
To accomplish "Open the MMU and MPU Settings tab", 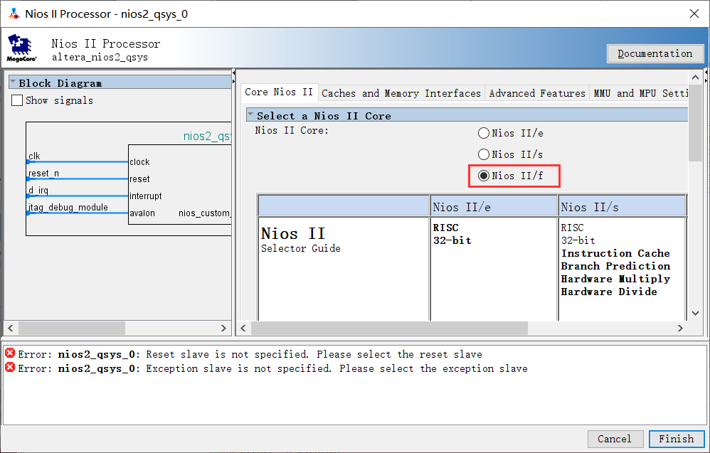I will coord(640,93).
